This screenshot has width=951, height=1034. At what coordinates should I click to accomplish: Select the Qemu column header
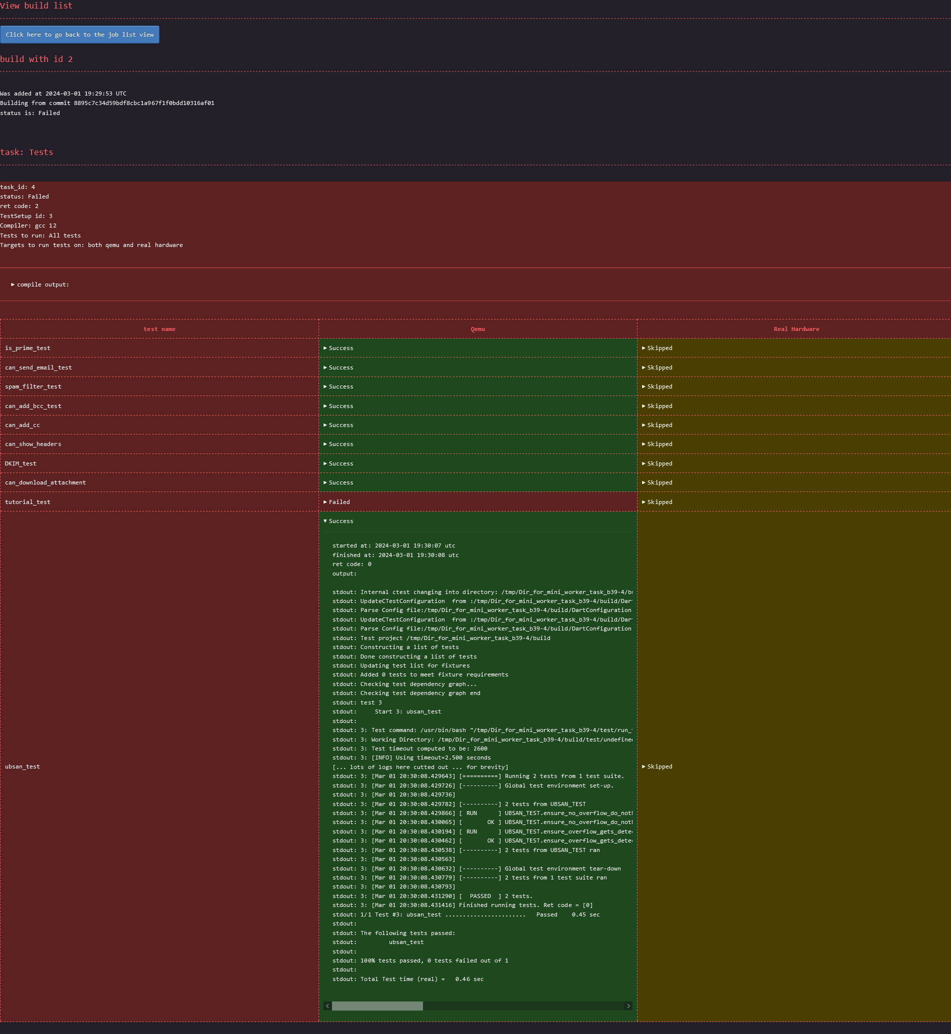tap(477, 329)
